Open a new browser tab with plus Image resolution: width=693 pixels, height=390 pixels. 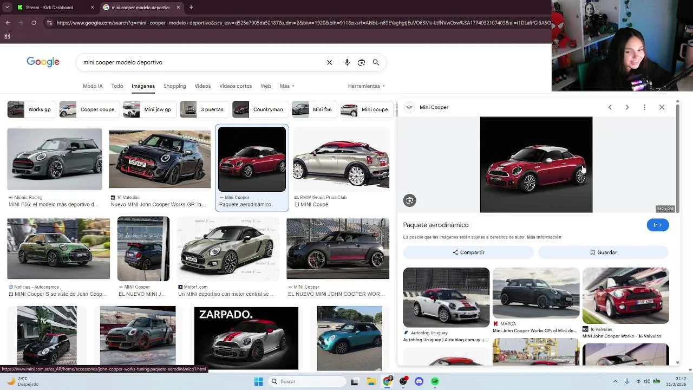pyautogui.click(x=191, y=8)
